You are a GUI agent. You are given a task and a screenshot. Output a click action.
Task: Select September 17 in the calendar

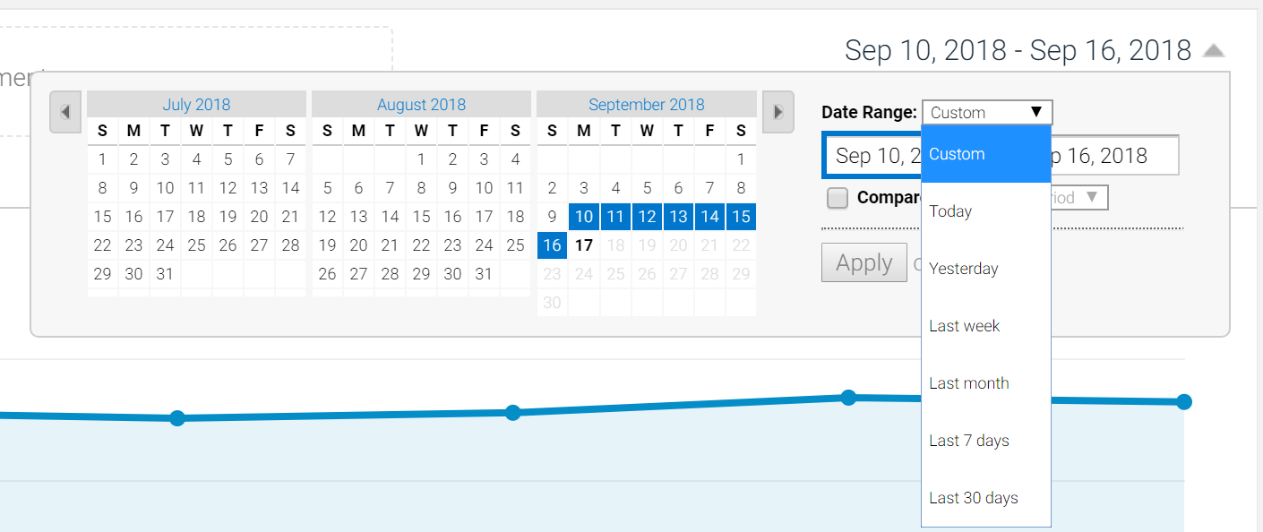click(583, 245)
